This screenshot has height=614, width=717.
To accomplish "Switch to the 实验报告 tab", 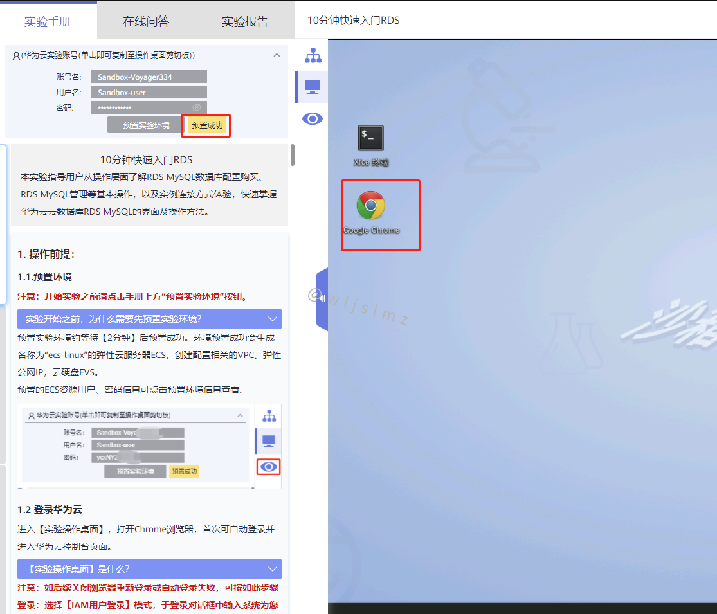I will 244,21.
